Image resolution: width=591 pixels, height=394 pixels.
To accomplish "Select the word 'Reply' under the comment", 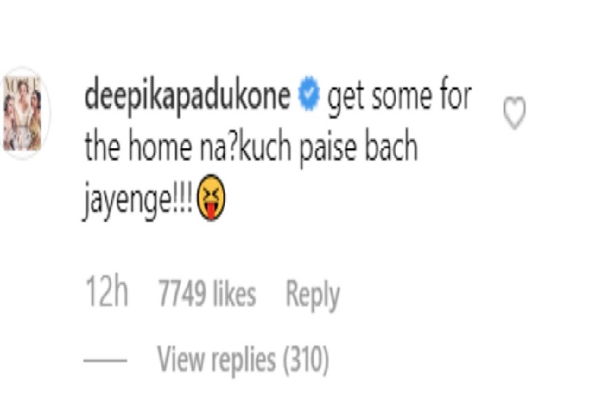I will pos(313,295).
